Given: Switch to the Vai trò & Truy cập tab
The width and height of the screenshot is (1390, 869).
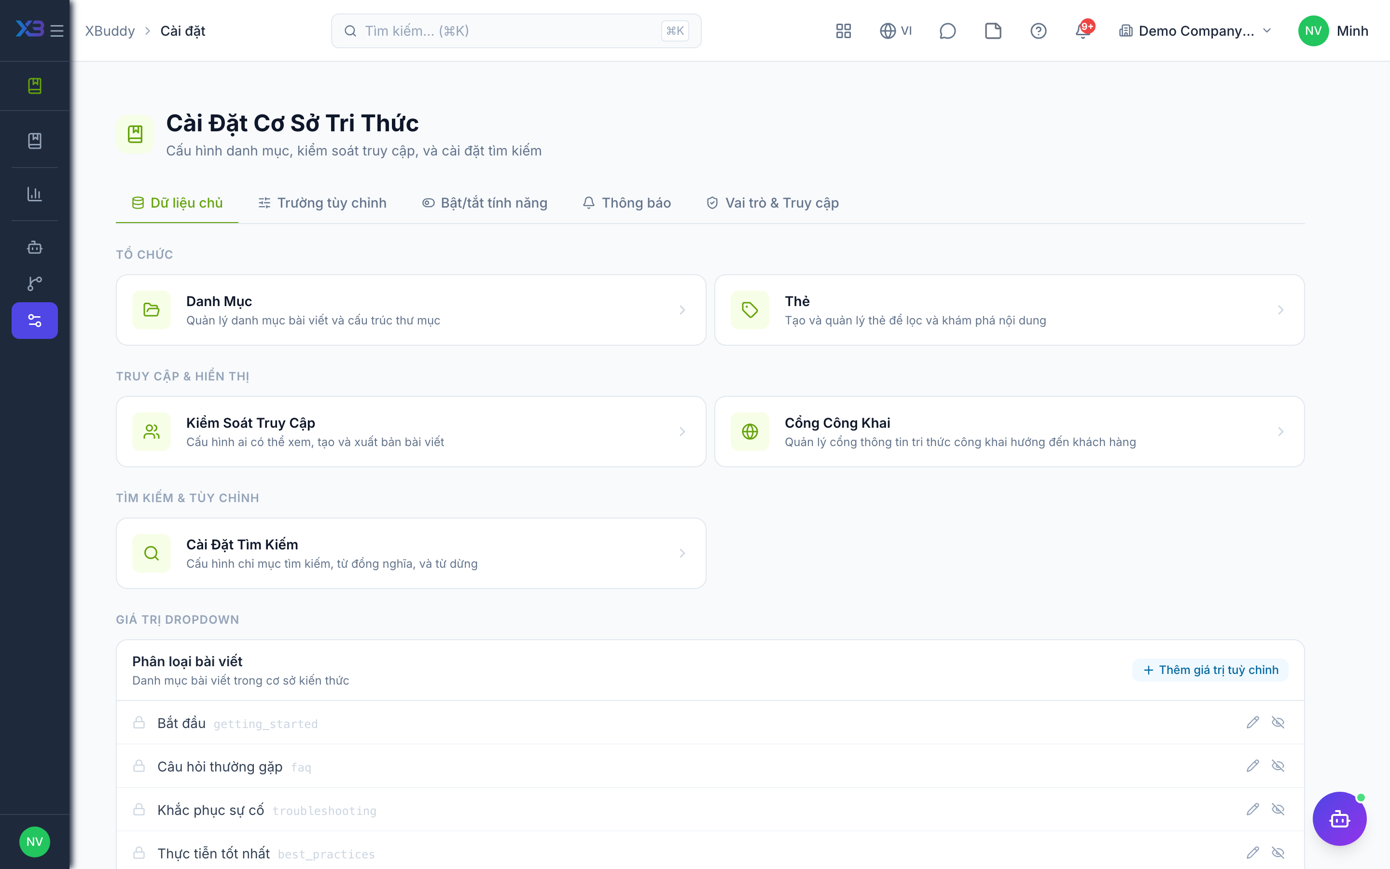Looking at the screenshot, I should 773,203.
